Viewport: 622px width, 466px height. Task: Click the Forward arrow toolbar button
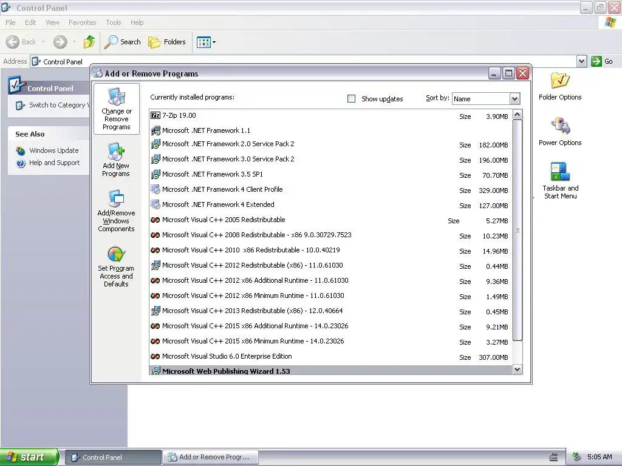(x=60, y=42)
